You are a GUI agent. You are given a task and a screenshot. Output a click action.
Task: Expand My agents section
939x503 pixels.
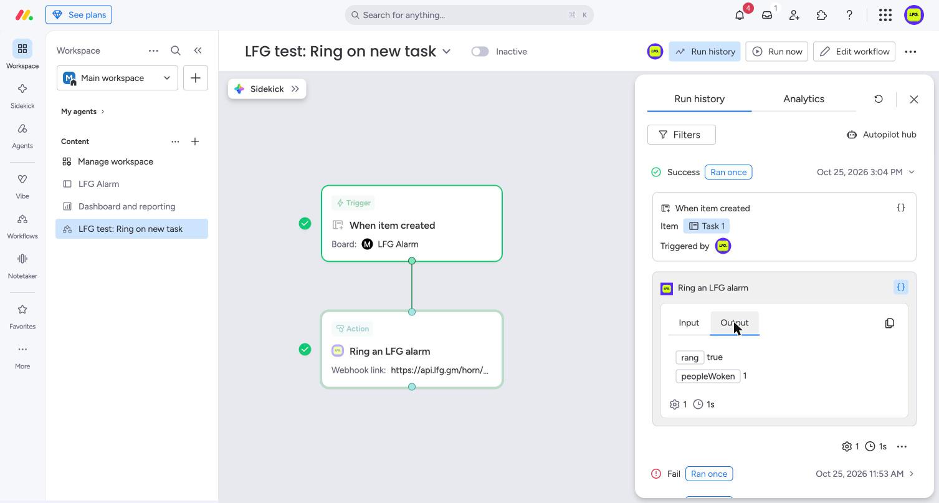point(83,112)
